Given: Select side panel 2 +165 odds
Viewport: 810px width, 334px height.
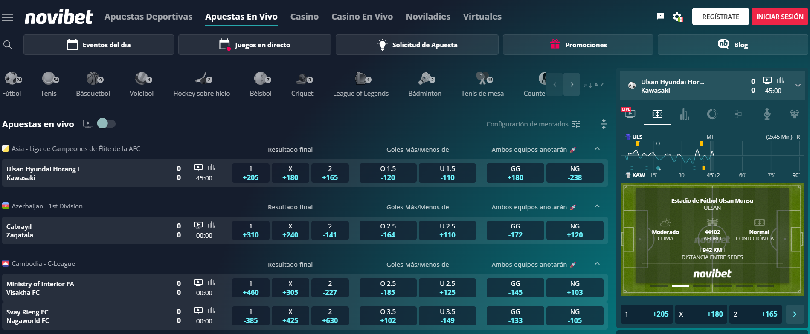Looking at the screenshot, I should tap(755, 314).
